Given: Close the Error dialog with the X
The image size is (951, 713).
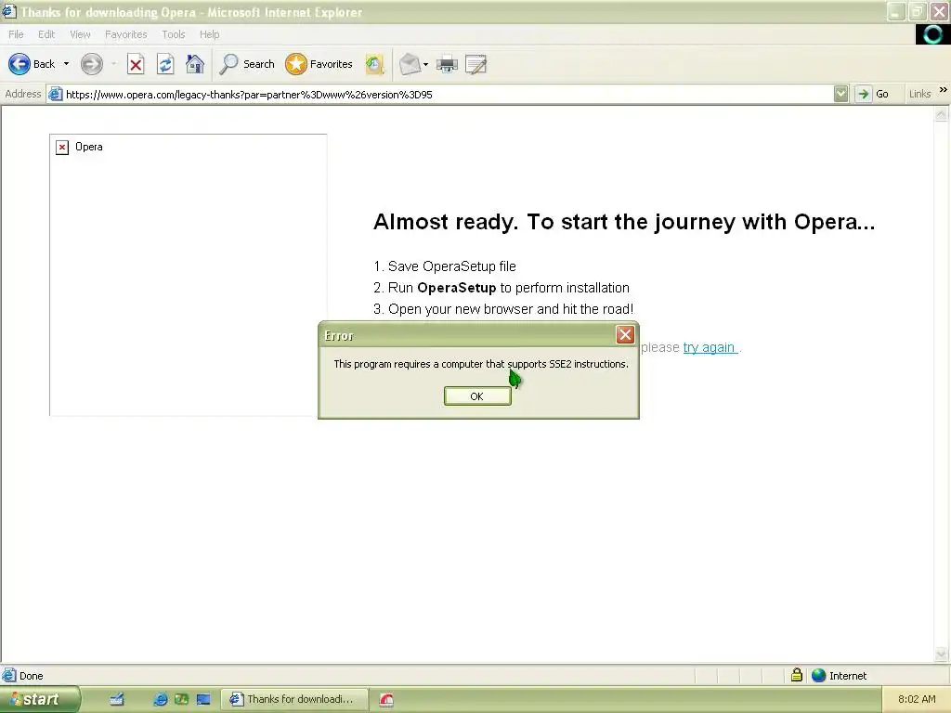Looking at the screenshot, I should [x=625, y=334].
